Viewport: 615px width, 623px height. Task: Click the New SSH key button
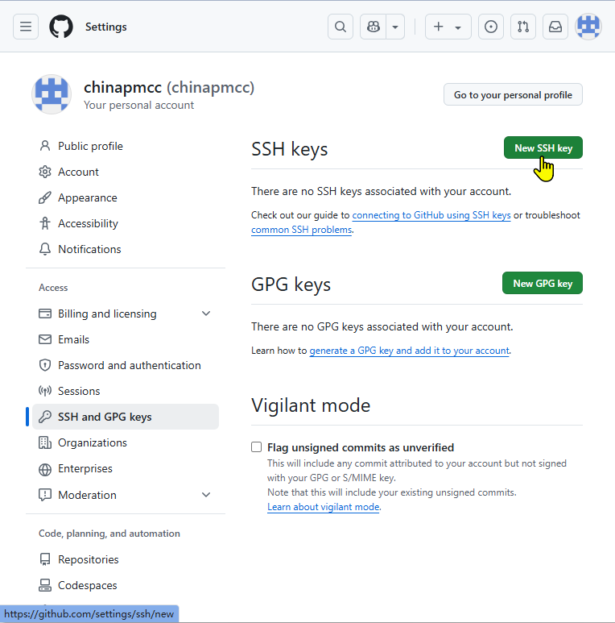(543, 148)
